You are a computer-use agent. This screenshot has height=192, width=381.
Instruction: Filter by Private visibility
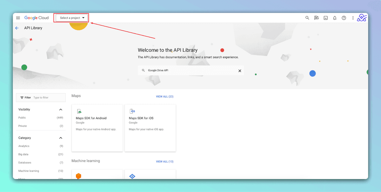coord(23,126)
